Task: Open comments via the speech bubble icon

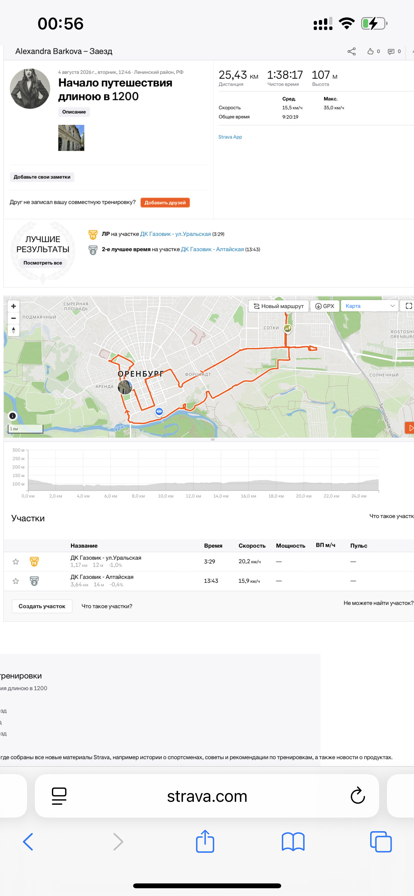Action: tap(391, 52)
